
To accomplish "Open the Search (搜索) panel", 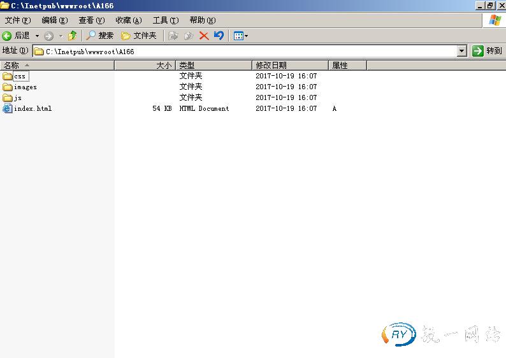I will pos(100,36).
